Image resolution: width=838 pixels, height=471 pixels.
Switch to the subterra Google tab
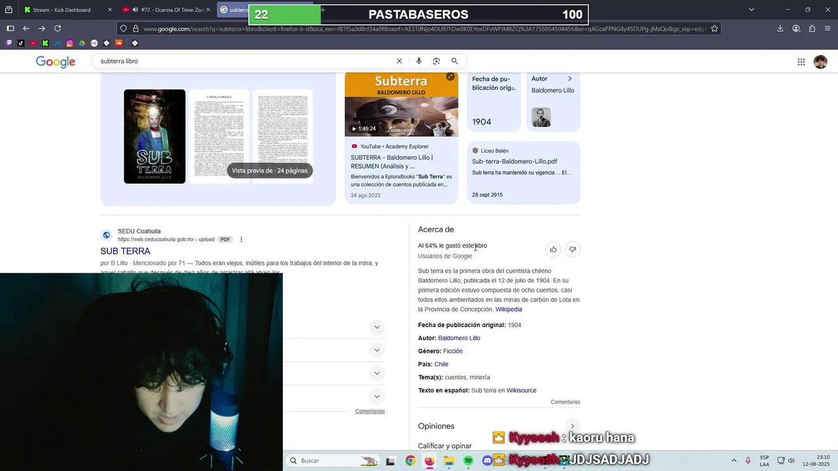coord(234,10)
